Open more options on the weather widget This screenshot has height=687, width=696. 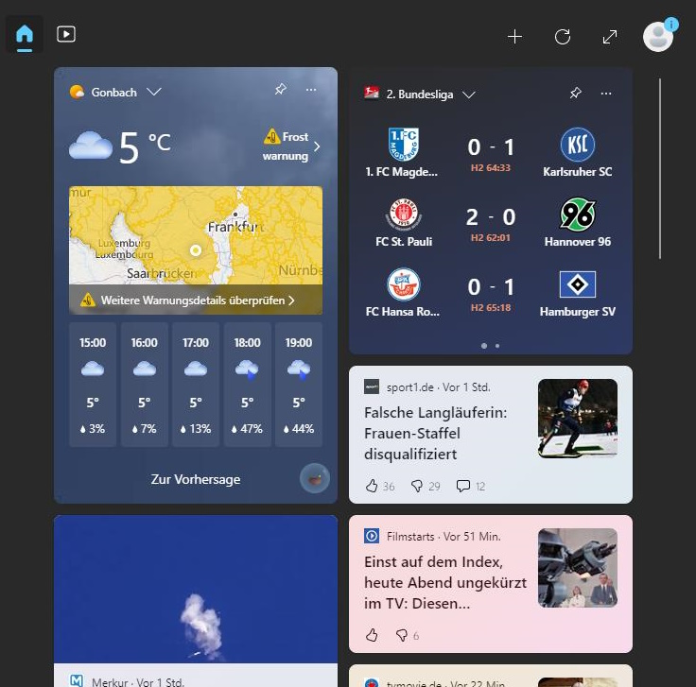tap(311, 90)
